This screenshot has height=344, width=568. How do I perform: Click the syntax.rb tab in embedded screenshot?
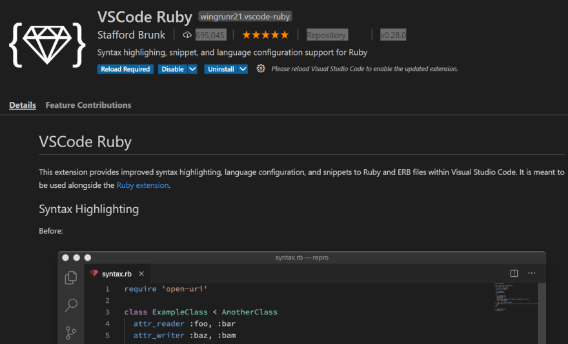[117, 274]
